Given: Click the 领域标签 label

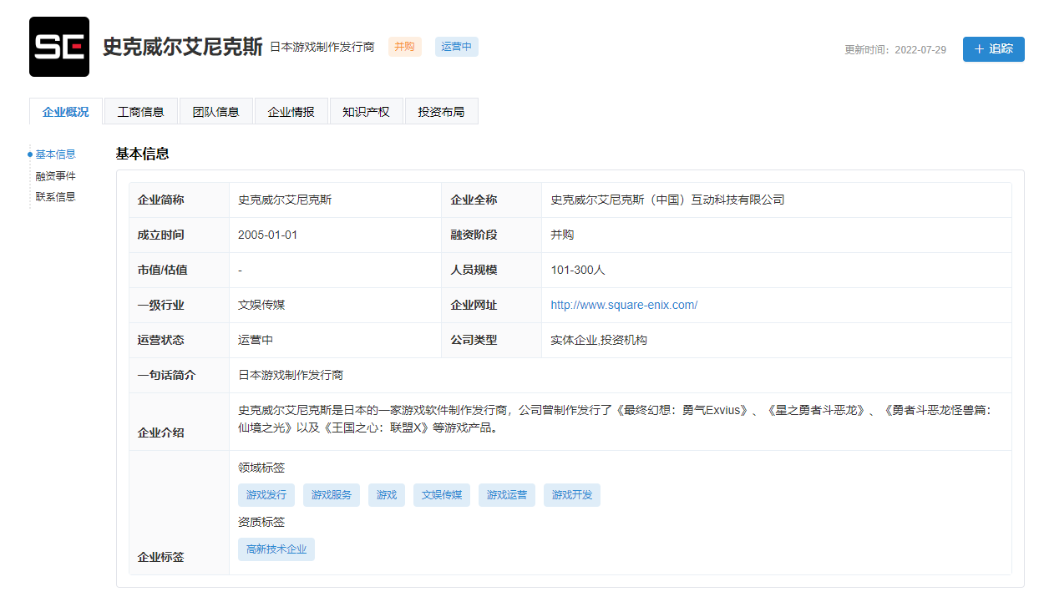Looking at the screenshot, I should (261, 468).
